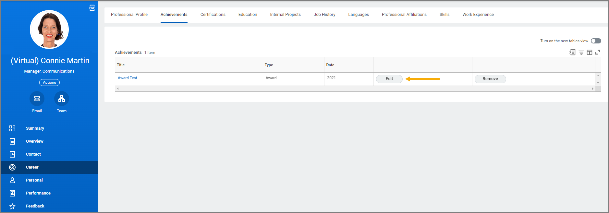Click Connie Martin's profile photo
The width and height of the screenshot is (609, 213).
[49, 30]
